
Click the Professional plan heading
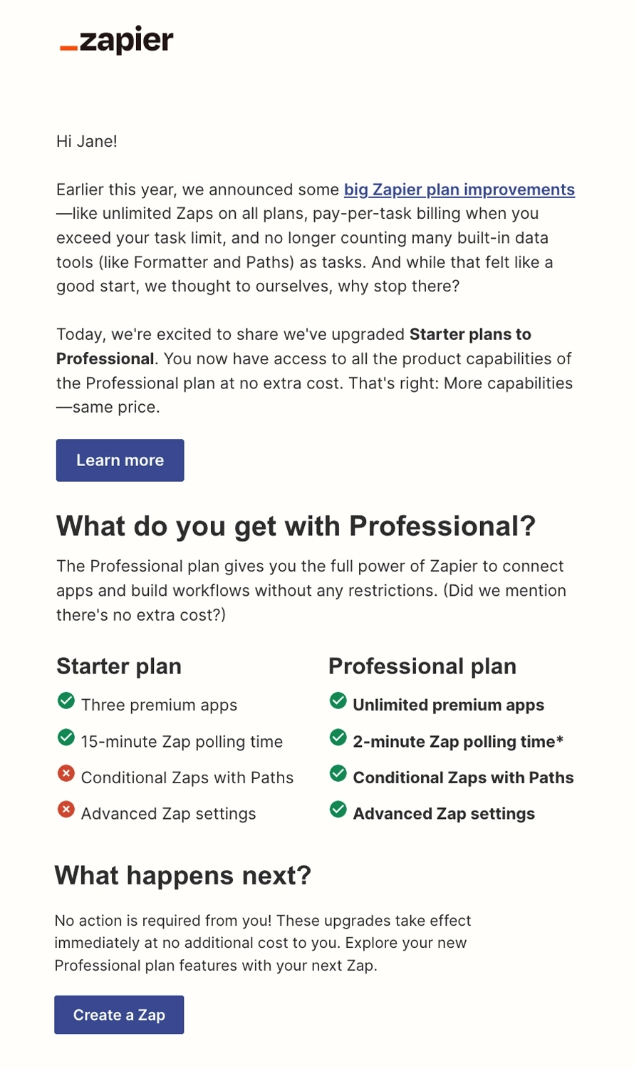(422, 666)
